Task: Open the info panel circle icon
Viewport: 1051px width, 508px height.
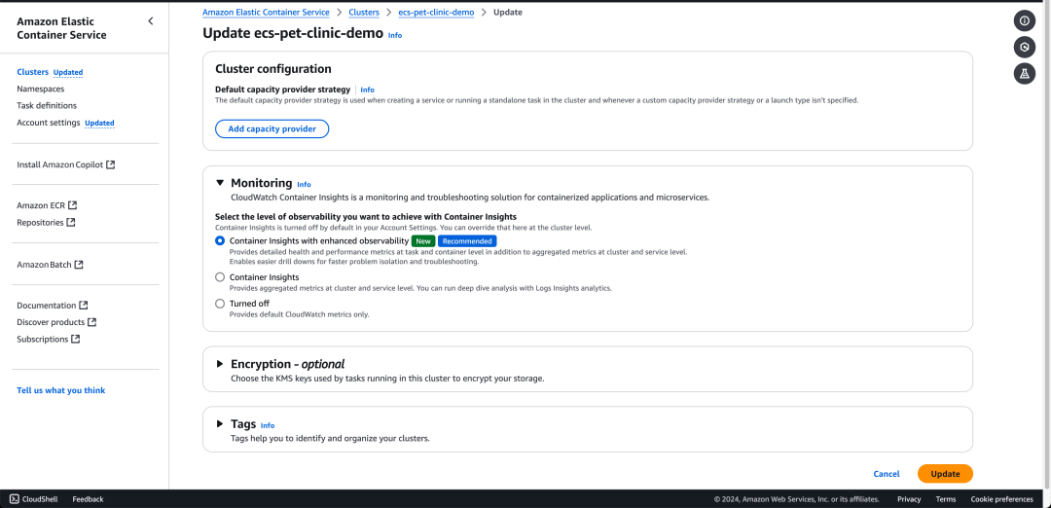Action: pyautogui.click(x=1024, y=21)
